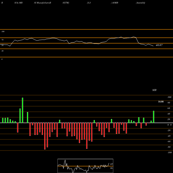The width and height of the screenshot is (173, 173).
Task: Click the '(Assembly' company name text
Action: coord(140,3)
